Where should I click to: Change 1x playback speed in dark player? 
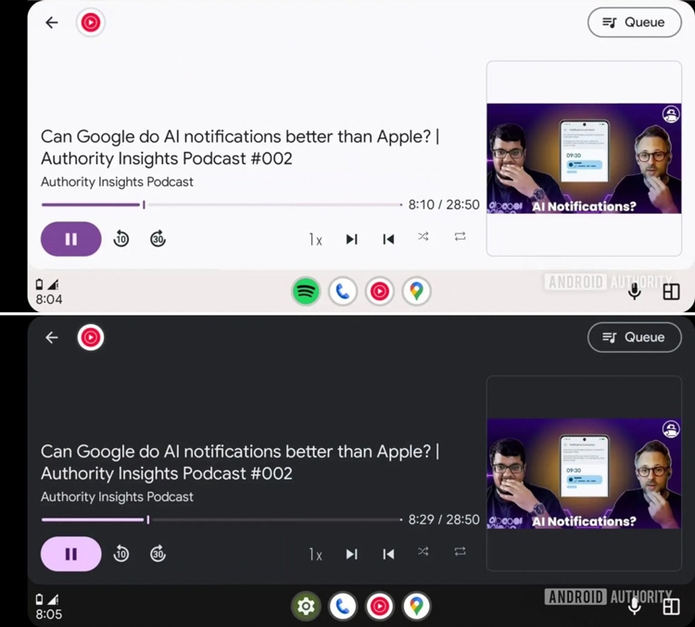[x=316, y=555]
